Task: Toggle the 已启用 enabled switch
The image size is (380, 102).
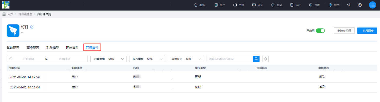Action: tap(320, 31)
